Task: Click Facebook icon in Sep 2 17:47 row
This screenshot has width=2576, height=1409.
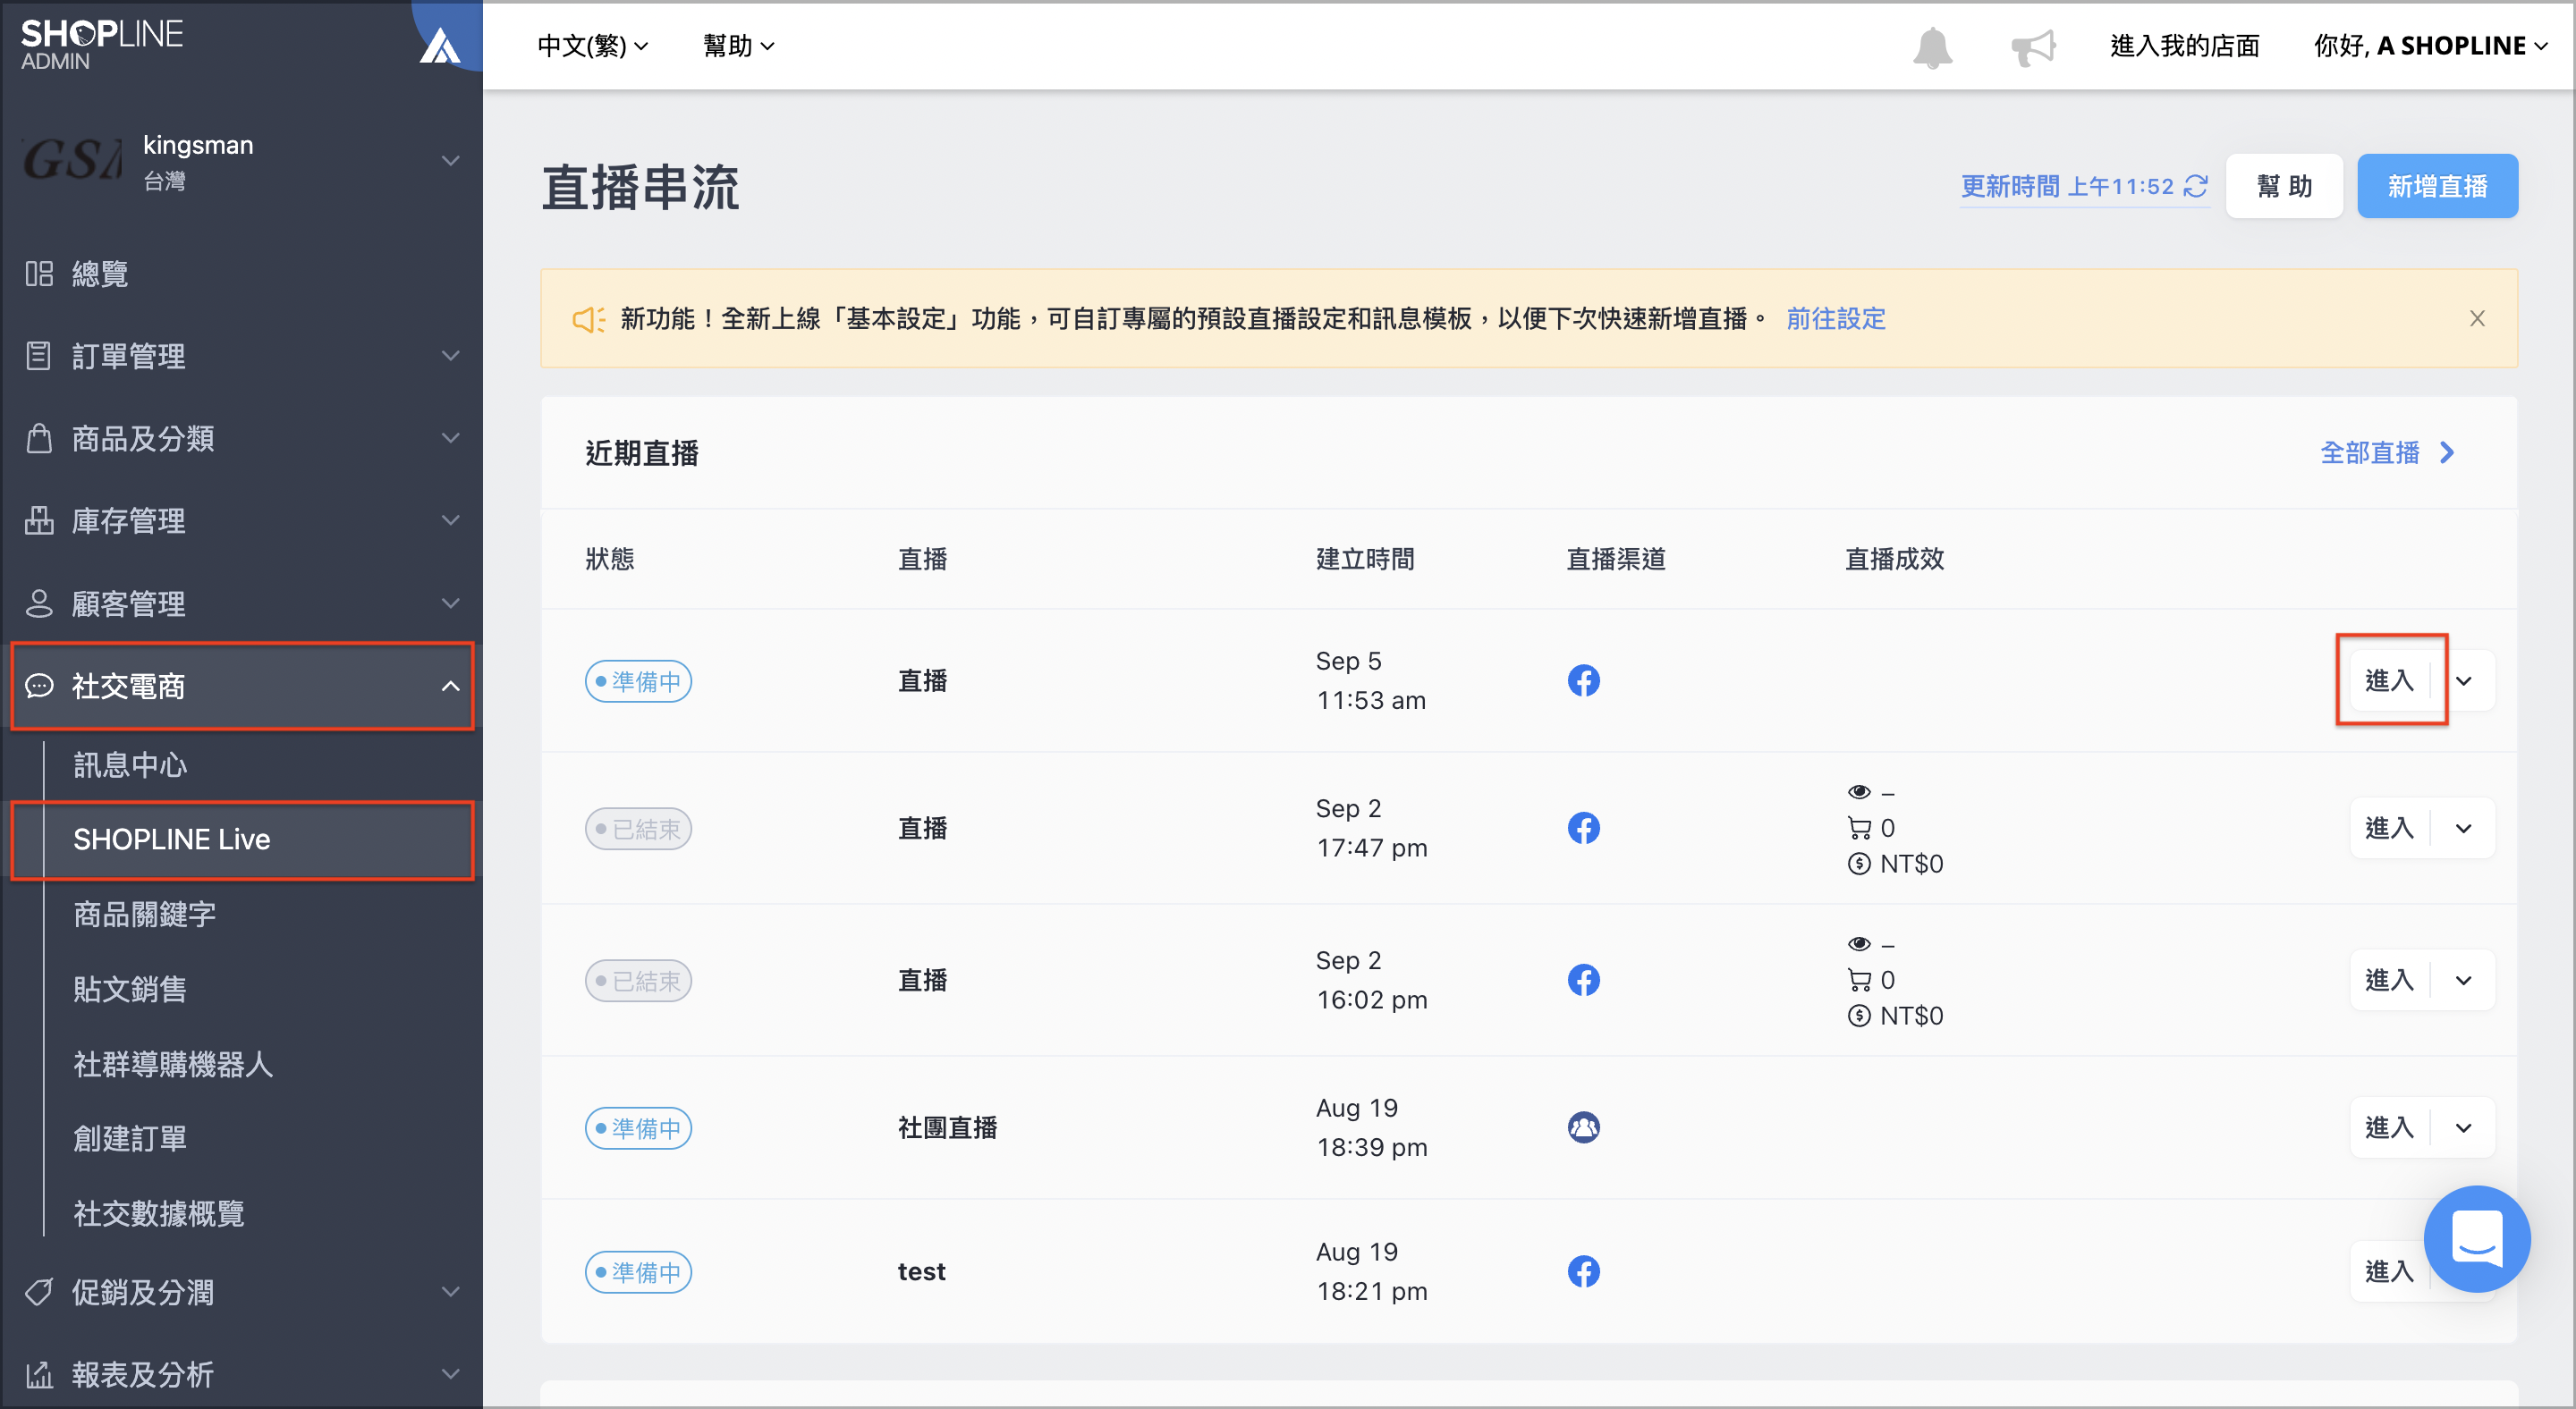Action: (1583, 829)
